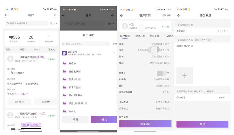Open the 默认 sort dropdown
Image resolution: width=234 pixels, height=135 pixels.
53,23
